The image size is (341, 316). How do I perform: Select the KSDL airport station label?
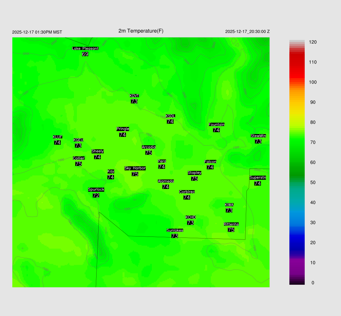pos(170,116)
